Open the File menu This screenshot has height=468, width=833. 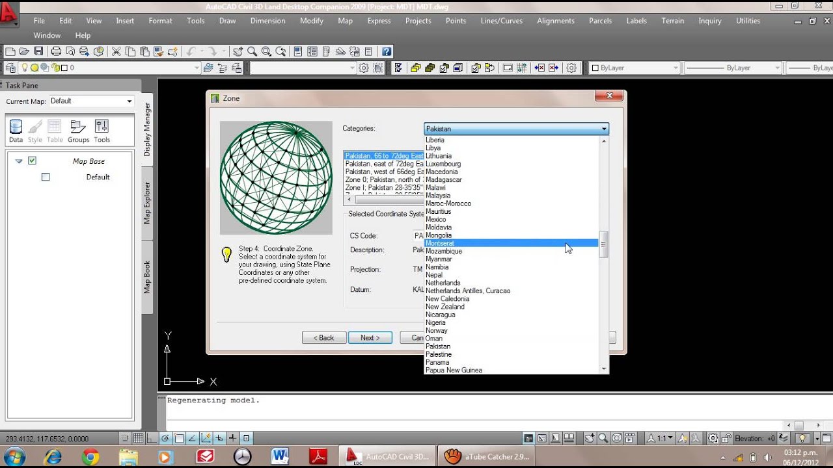click(x=39, y=21)
